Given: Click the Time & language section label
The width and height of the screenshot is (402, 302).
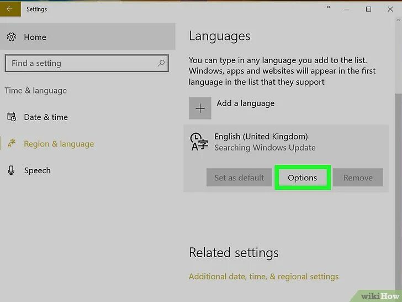Looking at the screenshot, I should click(36, 91).
